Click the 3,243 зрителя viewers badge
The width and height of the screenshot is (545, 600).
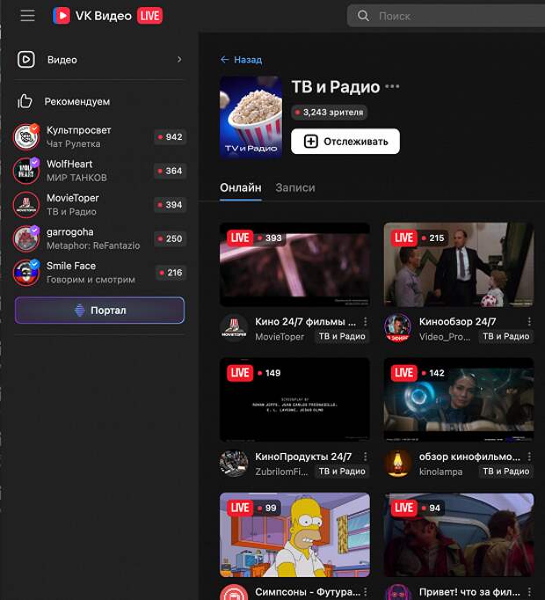pos(329,112)
